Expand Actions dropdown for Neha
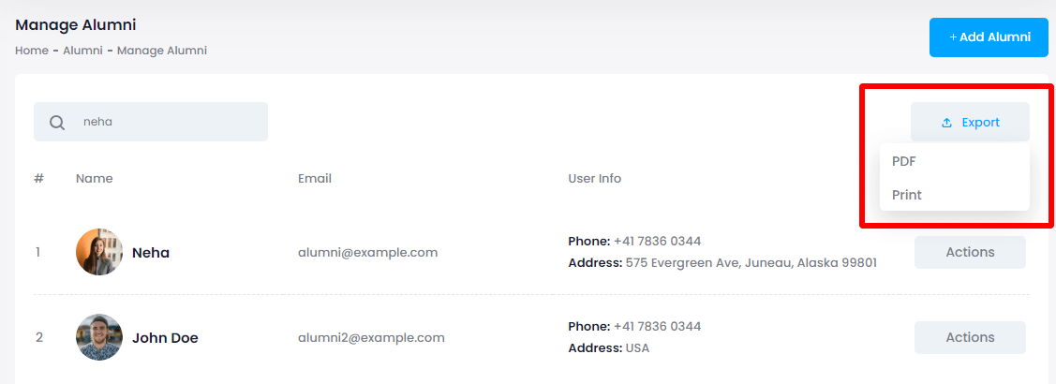The width and height of the screenshot is (1056, 384). point(970,252)
